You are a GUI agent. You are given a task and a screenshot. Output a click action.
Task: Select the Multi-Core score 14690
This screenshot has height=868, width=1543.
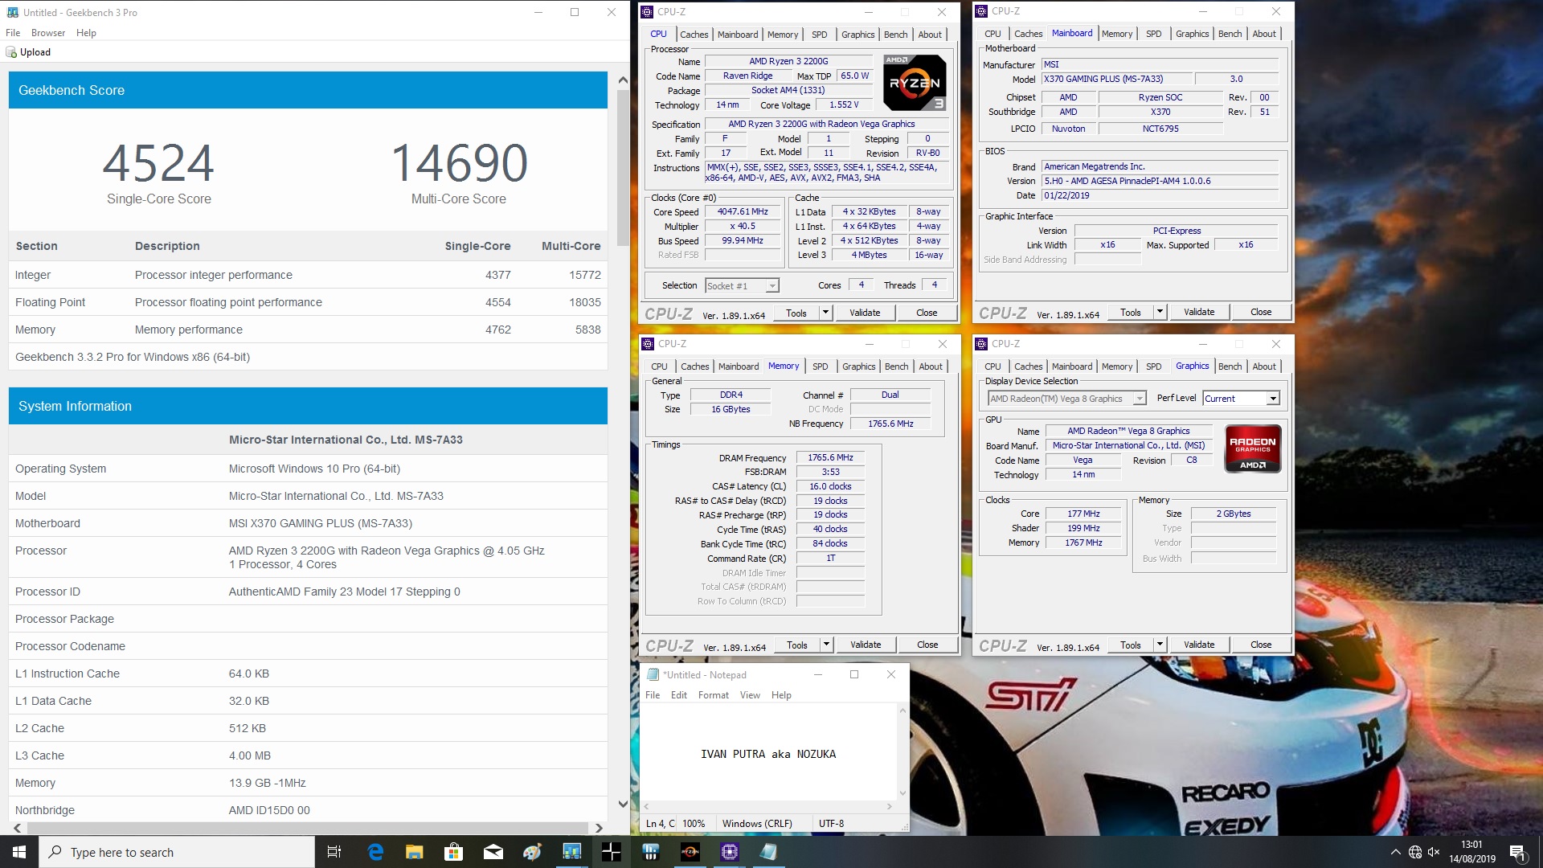coord(459,163)
